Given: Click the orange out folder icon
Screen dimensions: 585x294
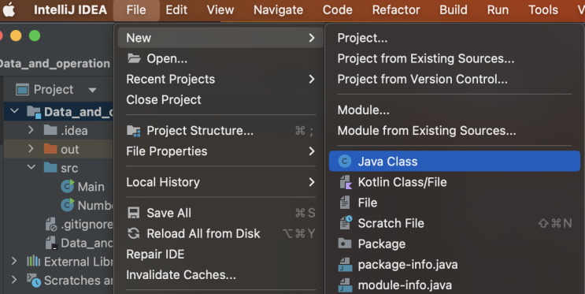Looking at the screenshot, I should click(x=50, y=149).
